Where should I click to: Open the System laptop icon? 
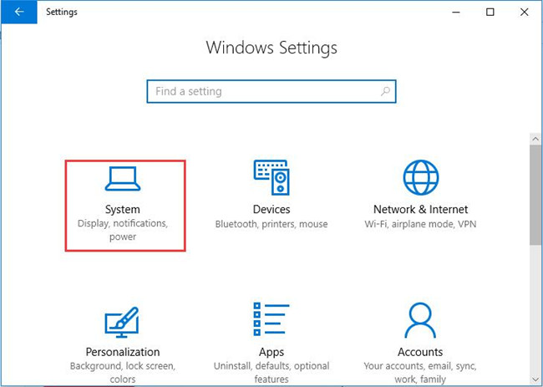(123, 179)
